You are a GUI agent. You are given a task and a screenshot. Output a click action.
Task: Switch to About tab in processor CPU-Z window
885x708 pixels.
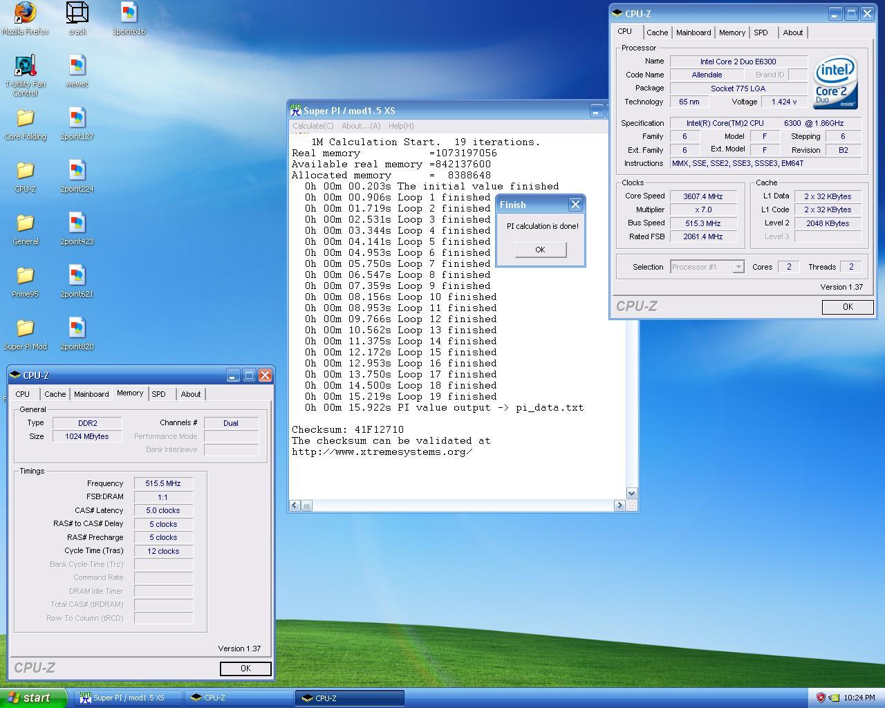pos(793,32)
